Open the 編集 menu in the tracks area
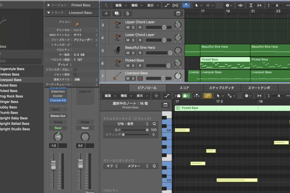The width and height of the screenshot is (290, 193). click(x=121, y=5)
